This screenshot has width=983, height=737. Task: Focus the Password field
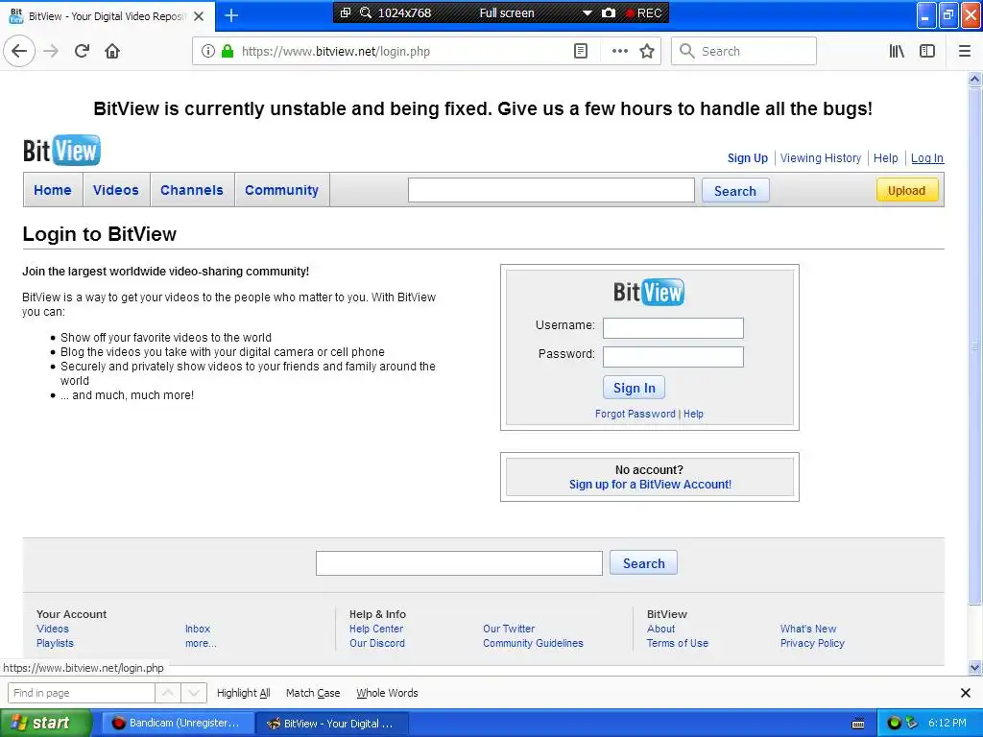click(x=673, y=357)
